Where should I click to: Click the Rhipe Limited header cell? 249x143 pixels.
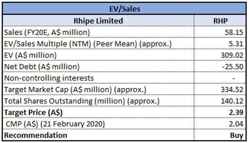(98, 21)
